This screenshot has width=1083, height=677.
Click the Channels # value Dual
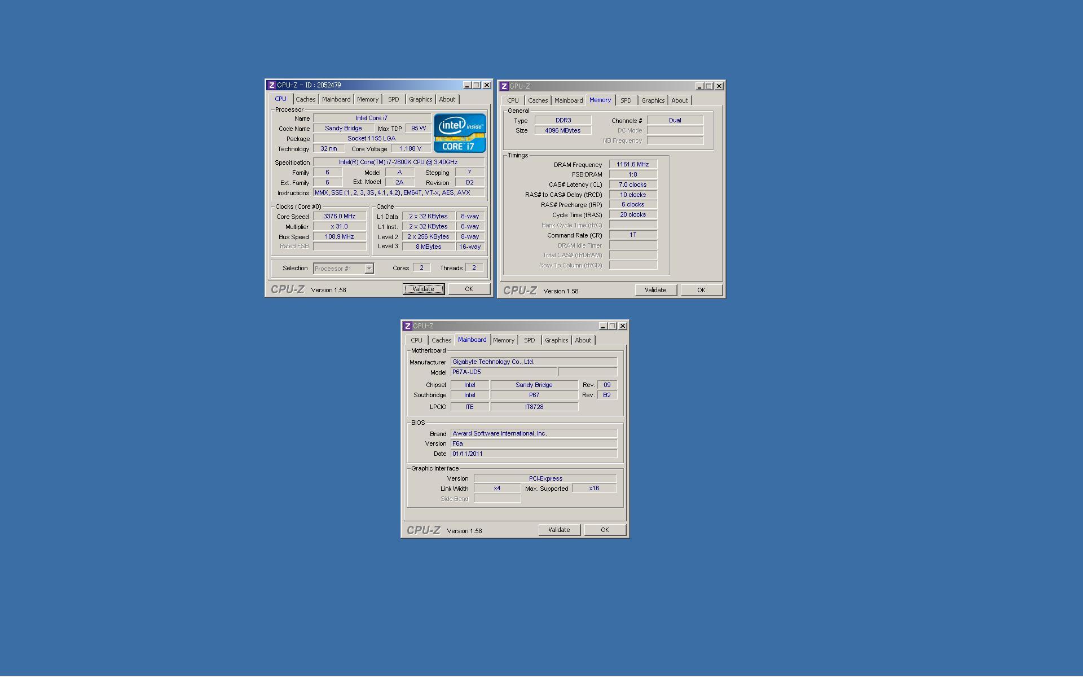tap(675, 120)
